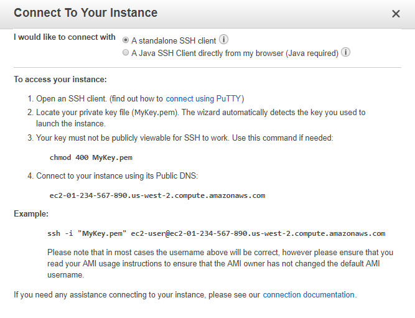This screenshot has height=318, width=415.
Task: Click the note about default AMI username
Action: click(220, 263)
